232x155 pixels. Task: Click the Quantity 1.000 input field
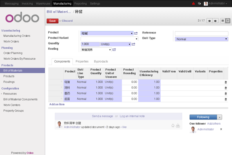pos(90,44)
